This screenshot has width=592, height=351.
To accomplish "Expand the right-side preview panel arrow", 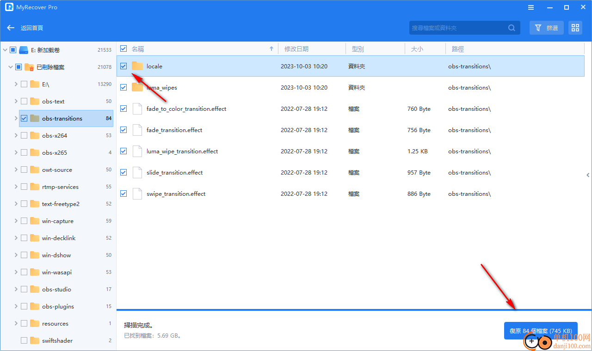I will coord(588,175).
